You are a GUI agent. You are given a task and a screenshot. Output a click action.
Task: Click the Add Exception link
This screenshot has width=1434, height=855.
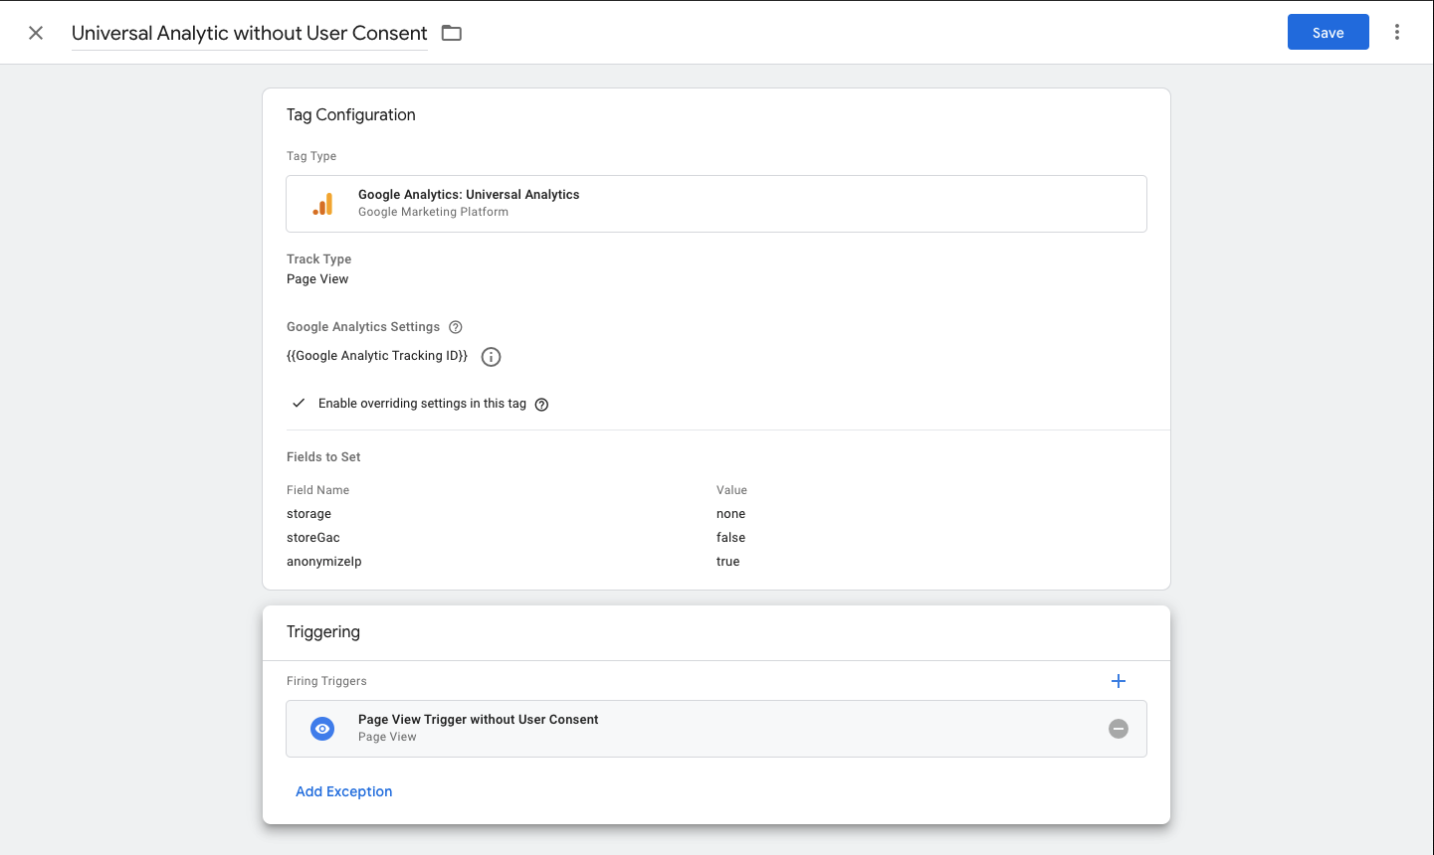344,791
